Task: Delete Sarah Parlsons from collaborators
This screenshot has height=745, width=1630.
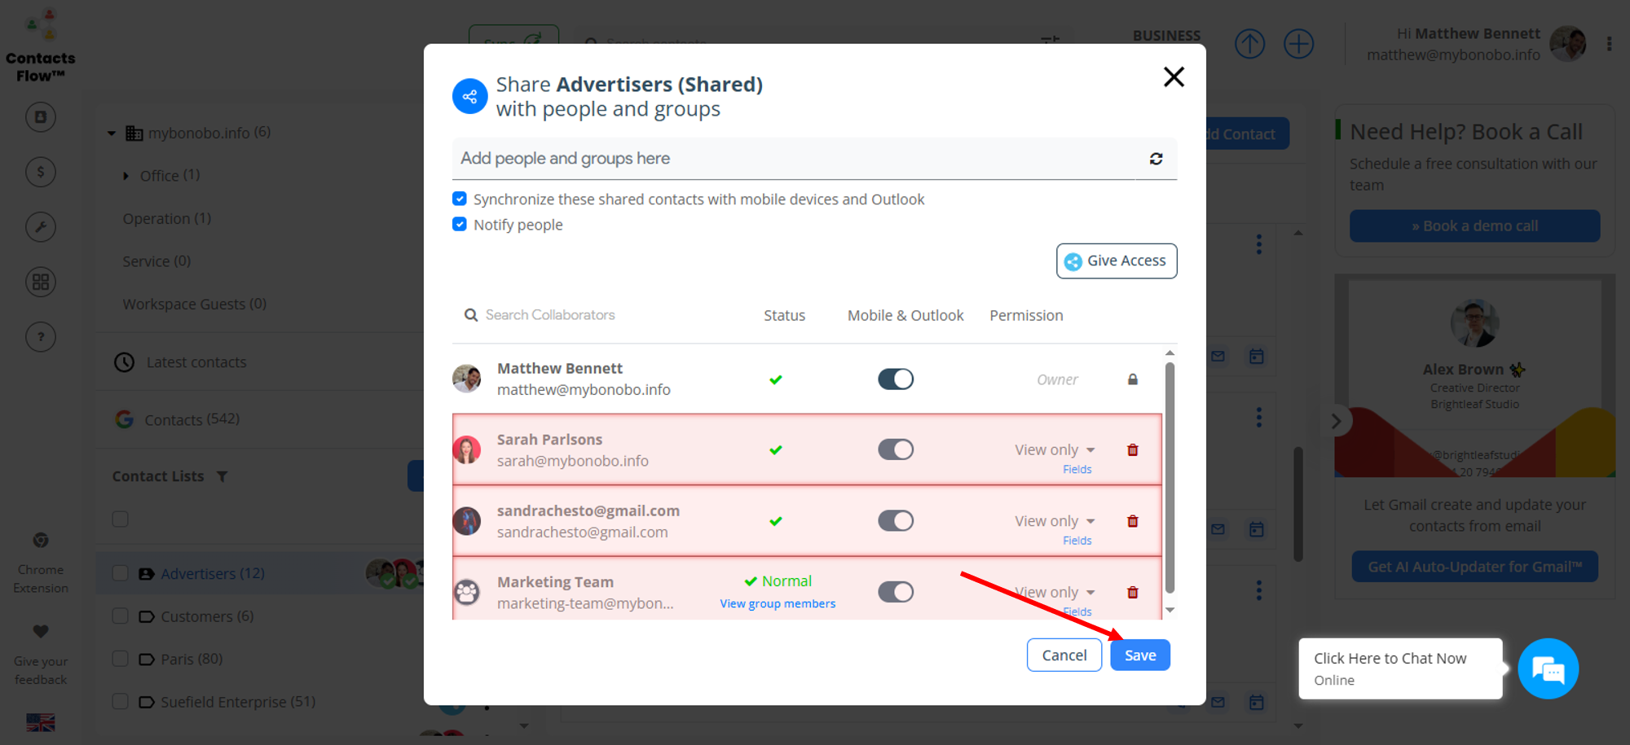Action: (x=1132, y=450)
